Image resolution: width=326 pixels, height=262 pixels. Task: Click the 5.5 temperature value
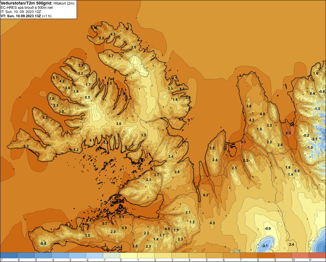pos(109,83)
